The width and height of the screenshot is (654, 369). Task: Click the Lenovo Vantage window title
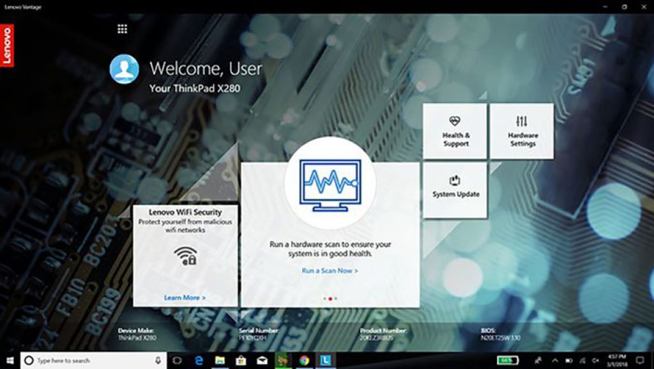click(x=23, y=7)
